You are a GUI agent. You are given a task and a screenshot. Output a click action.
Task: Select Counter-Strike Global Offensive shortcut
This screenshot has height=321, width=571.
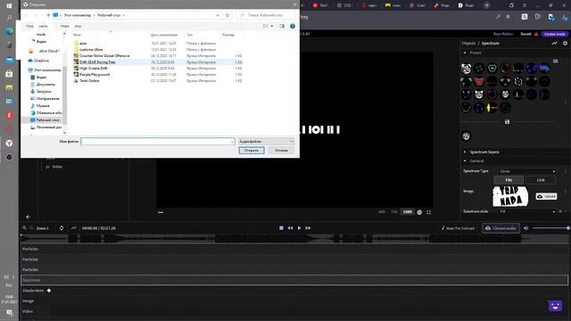click(159, 55)
